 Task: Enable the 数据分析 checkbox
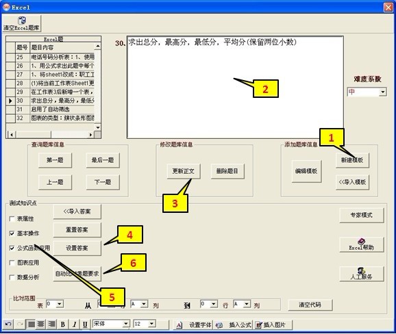tap(12, 277)
